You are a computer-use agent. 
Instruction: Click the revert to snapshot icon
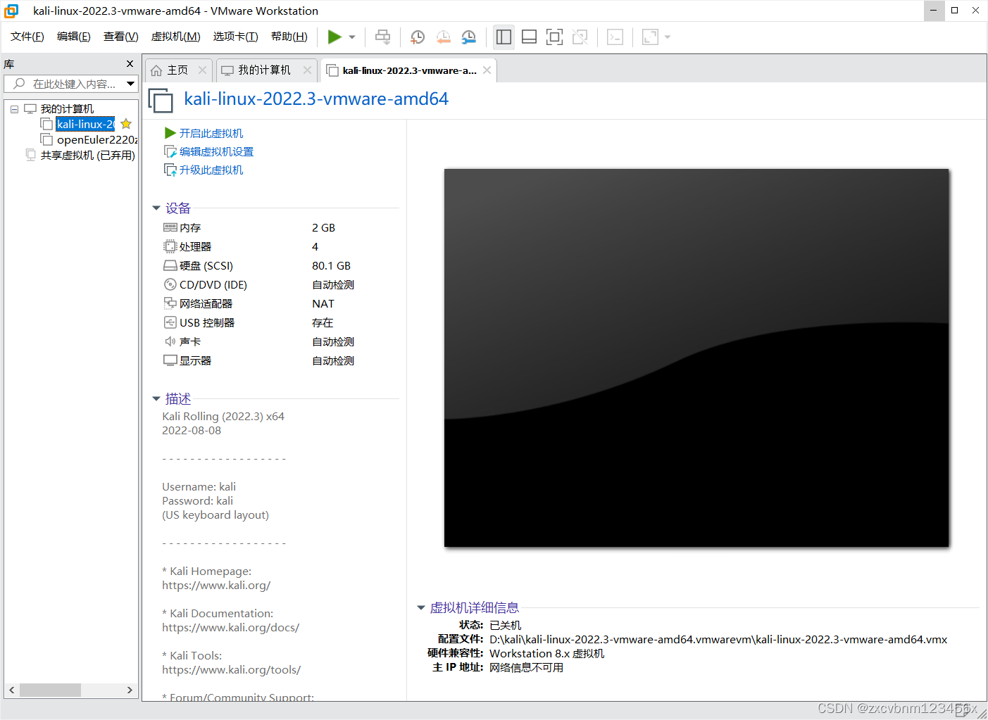[x=443, y=37]
